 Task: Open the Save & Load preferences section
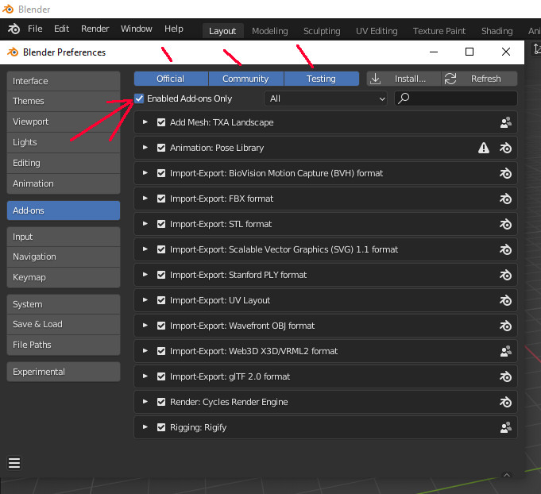pyautogui.click(x=64, y=324)
